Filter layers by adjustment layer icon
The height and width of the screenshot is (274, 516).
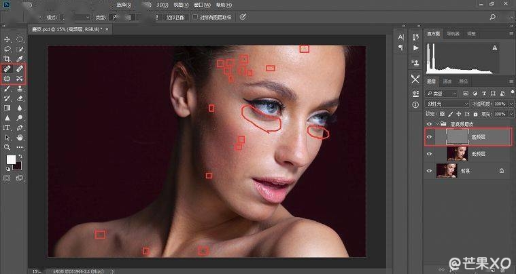(475, 94)
